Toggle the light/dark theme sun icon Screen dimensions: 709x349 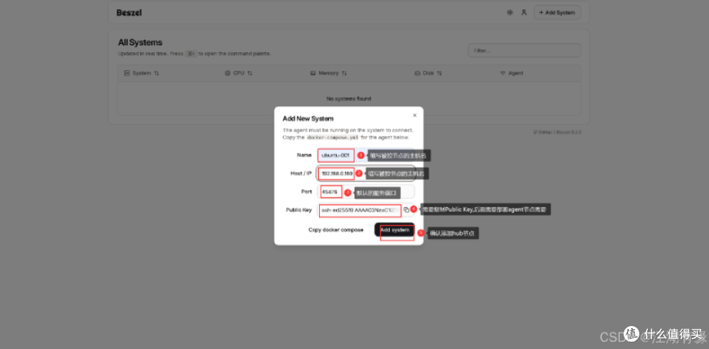pos(509,12)
